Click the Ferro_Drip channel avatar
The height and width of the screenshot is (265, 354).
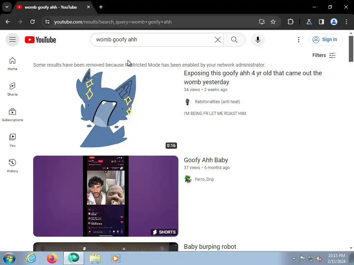(x=187, y=179)
